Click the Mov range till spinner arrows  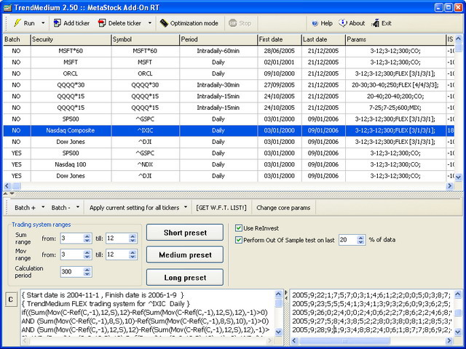click(133, 254)
